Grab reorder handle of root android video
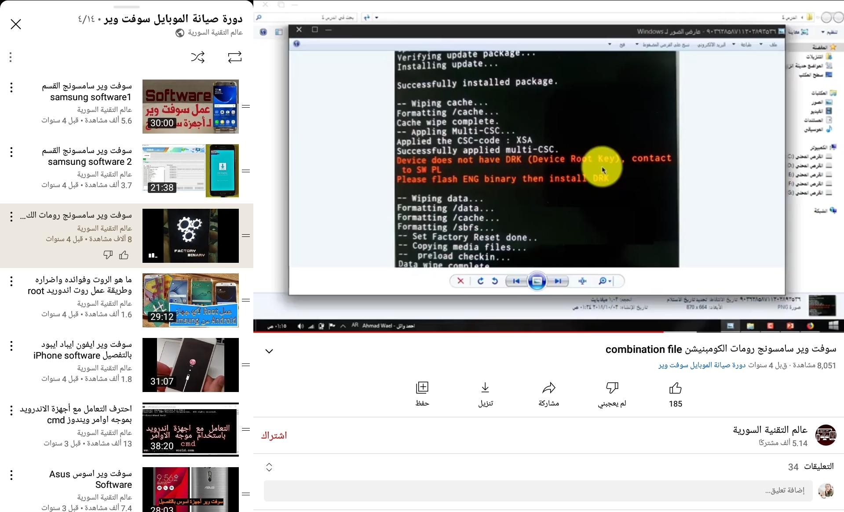 tap(246, 300)
